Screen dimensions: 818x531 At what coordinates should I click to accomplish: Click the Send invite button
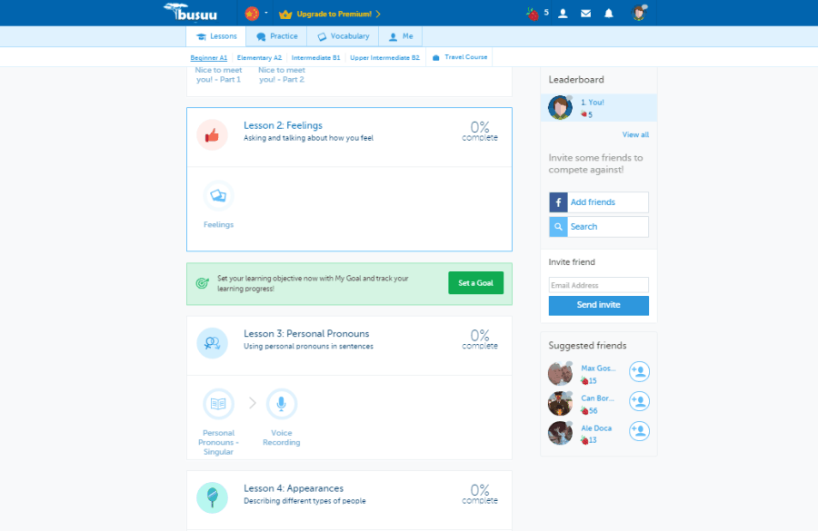coord(599,305)
